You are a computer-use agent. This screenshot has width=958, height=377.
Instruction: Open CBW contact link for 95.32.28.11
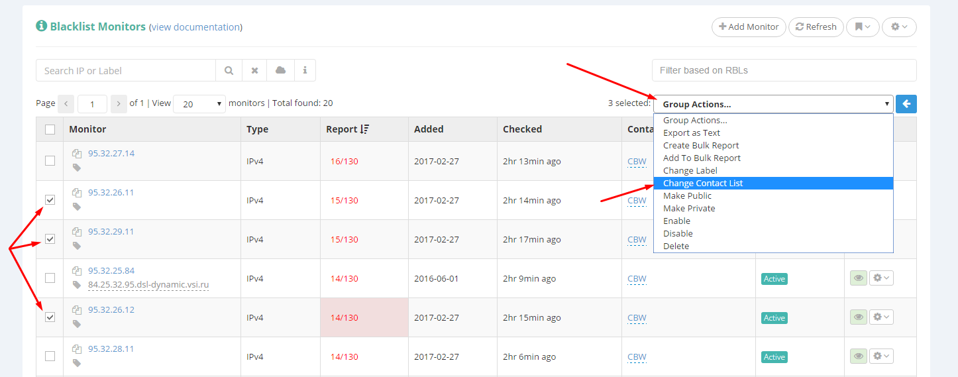[637, 356]
